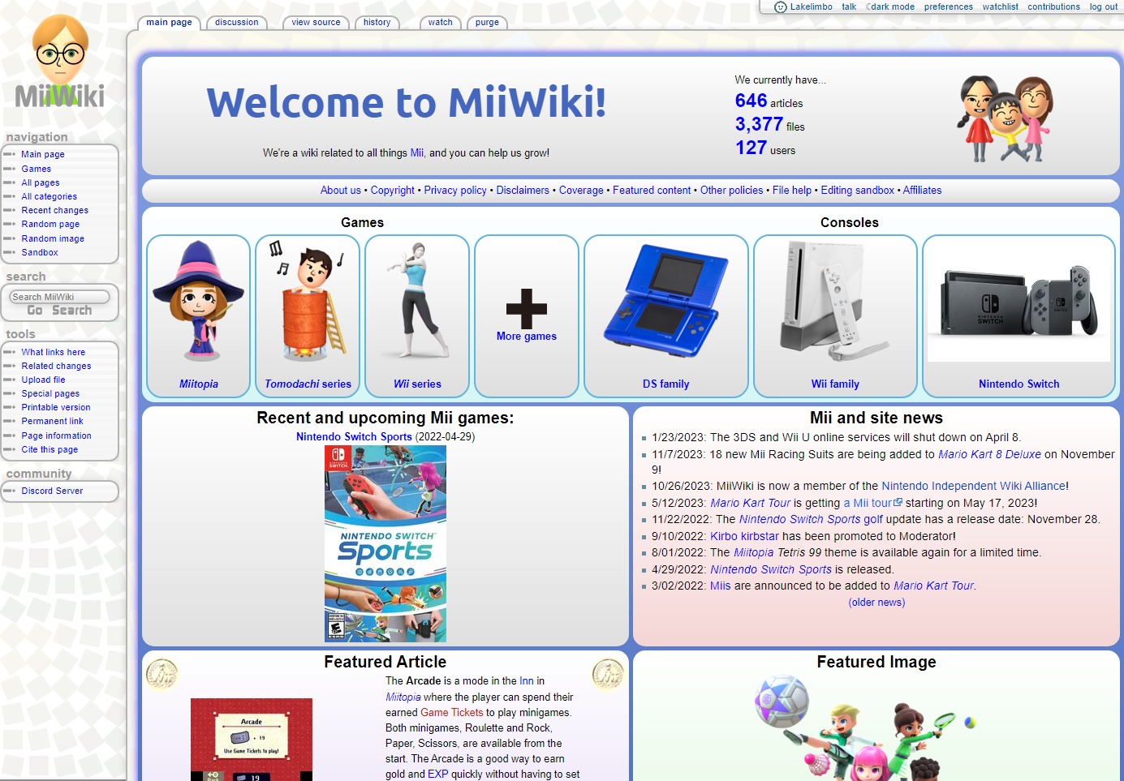Open the Editing sandbox link

[x=857, y=191]
